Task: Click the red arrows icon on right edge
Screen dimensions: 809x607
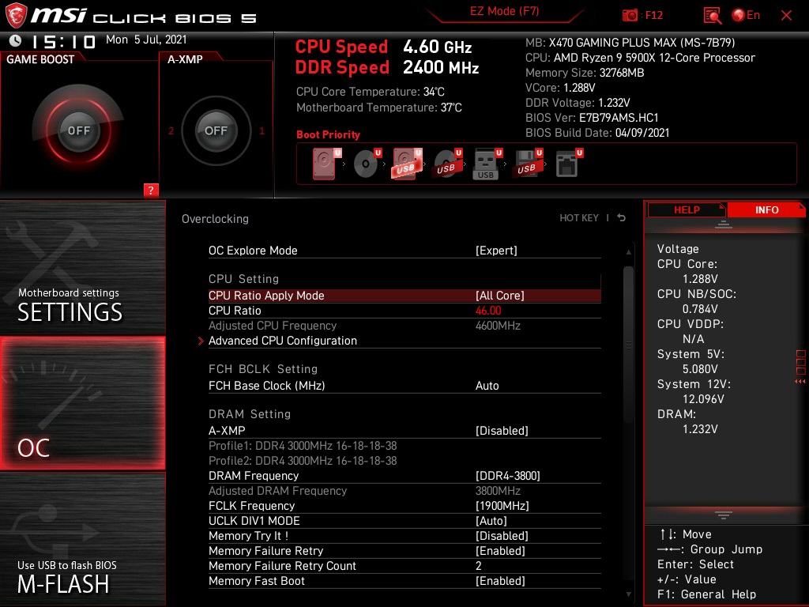Action: (x=800, y=382)
